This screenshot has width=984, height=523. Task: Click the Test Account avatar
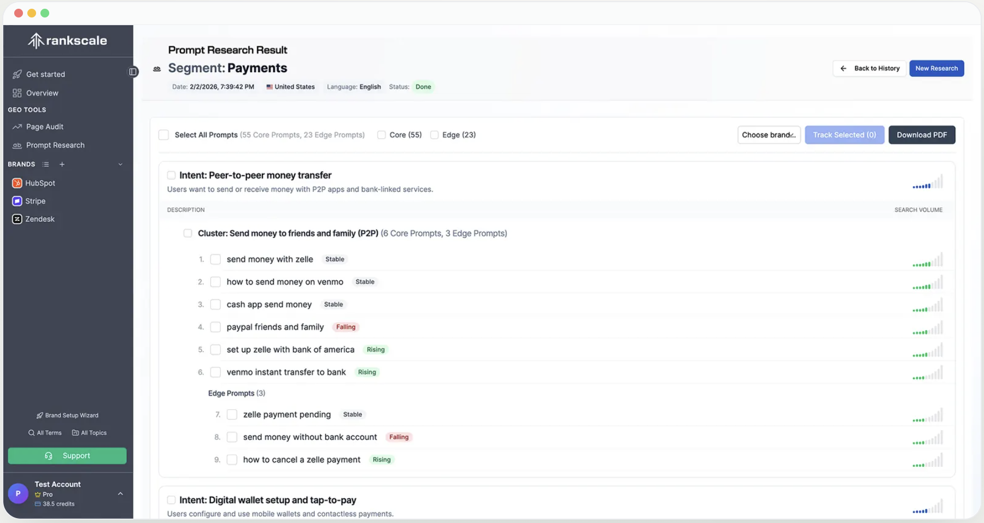[18, 494]
